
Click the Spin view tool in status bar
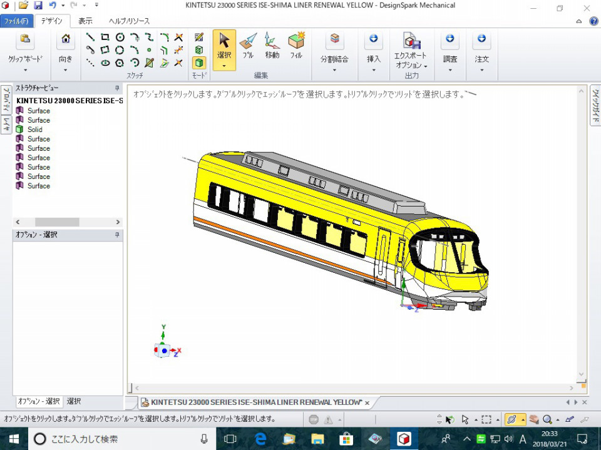pyautogui.click(x=511, y=419)
